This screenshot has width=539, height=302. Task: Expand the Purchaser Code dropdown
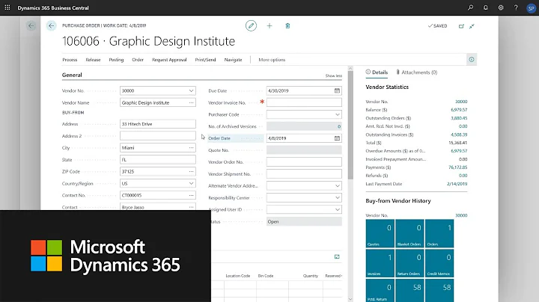coord(337,114)
